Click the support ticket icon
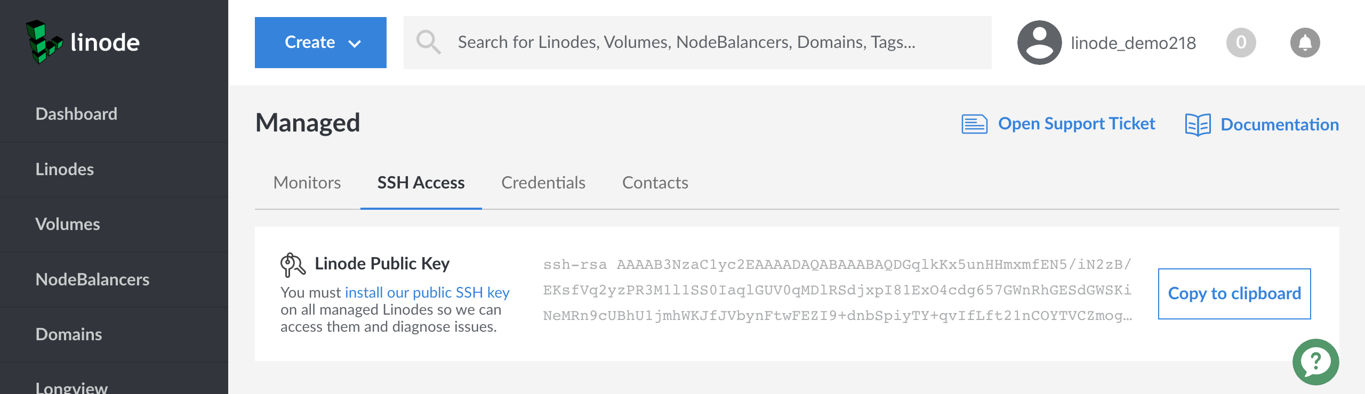 (x=974, y=124)
